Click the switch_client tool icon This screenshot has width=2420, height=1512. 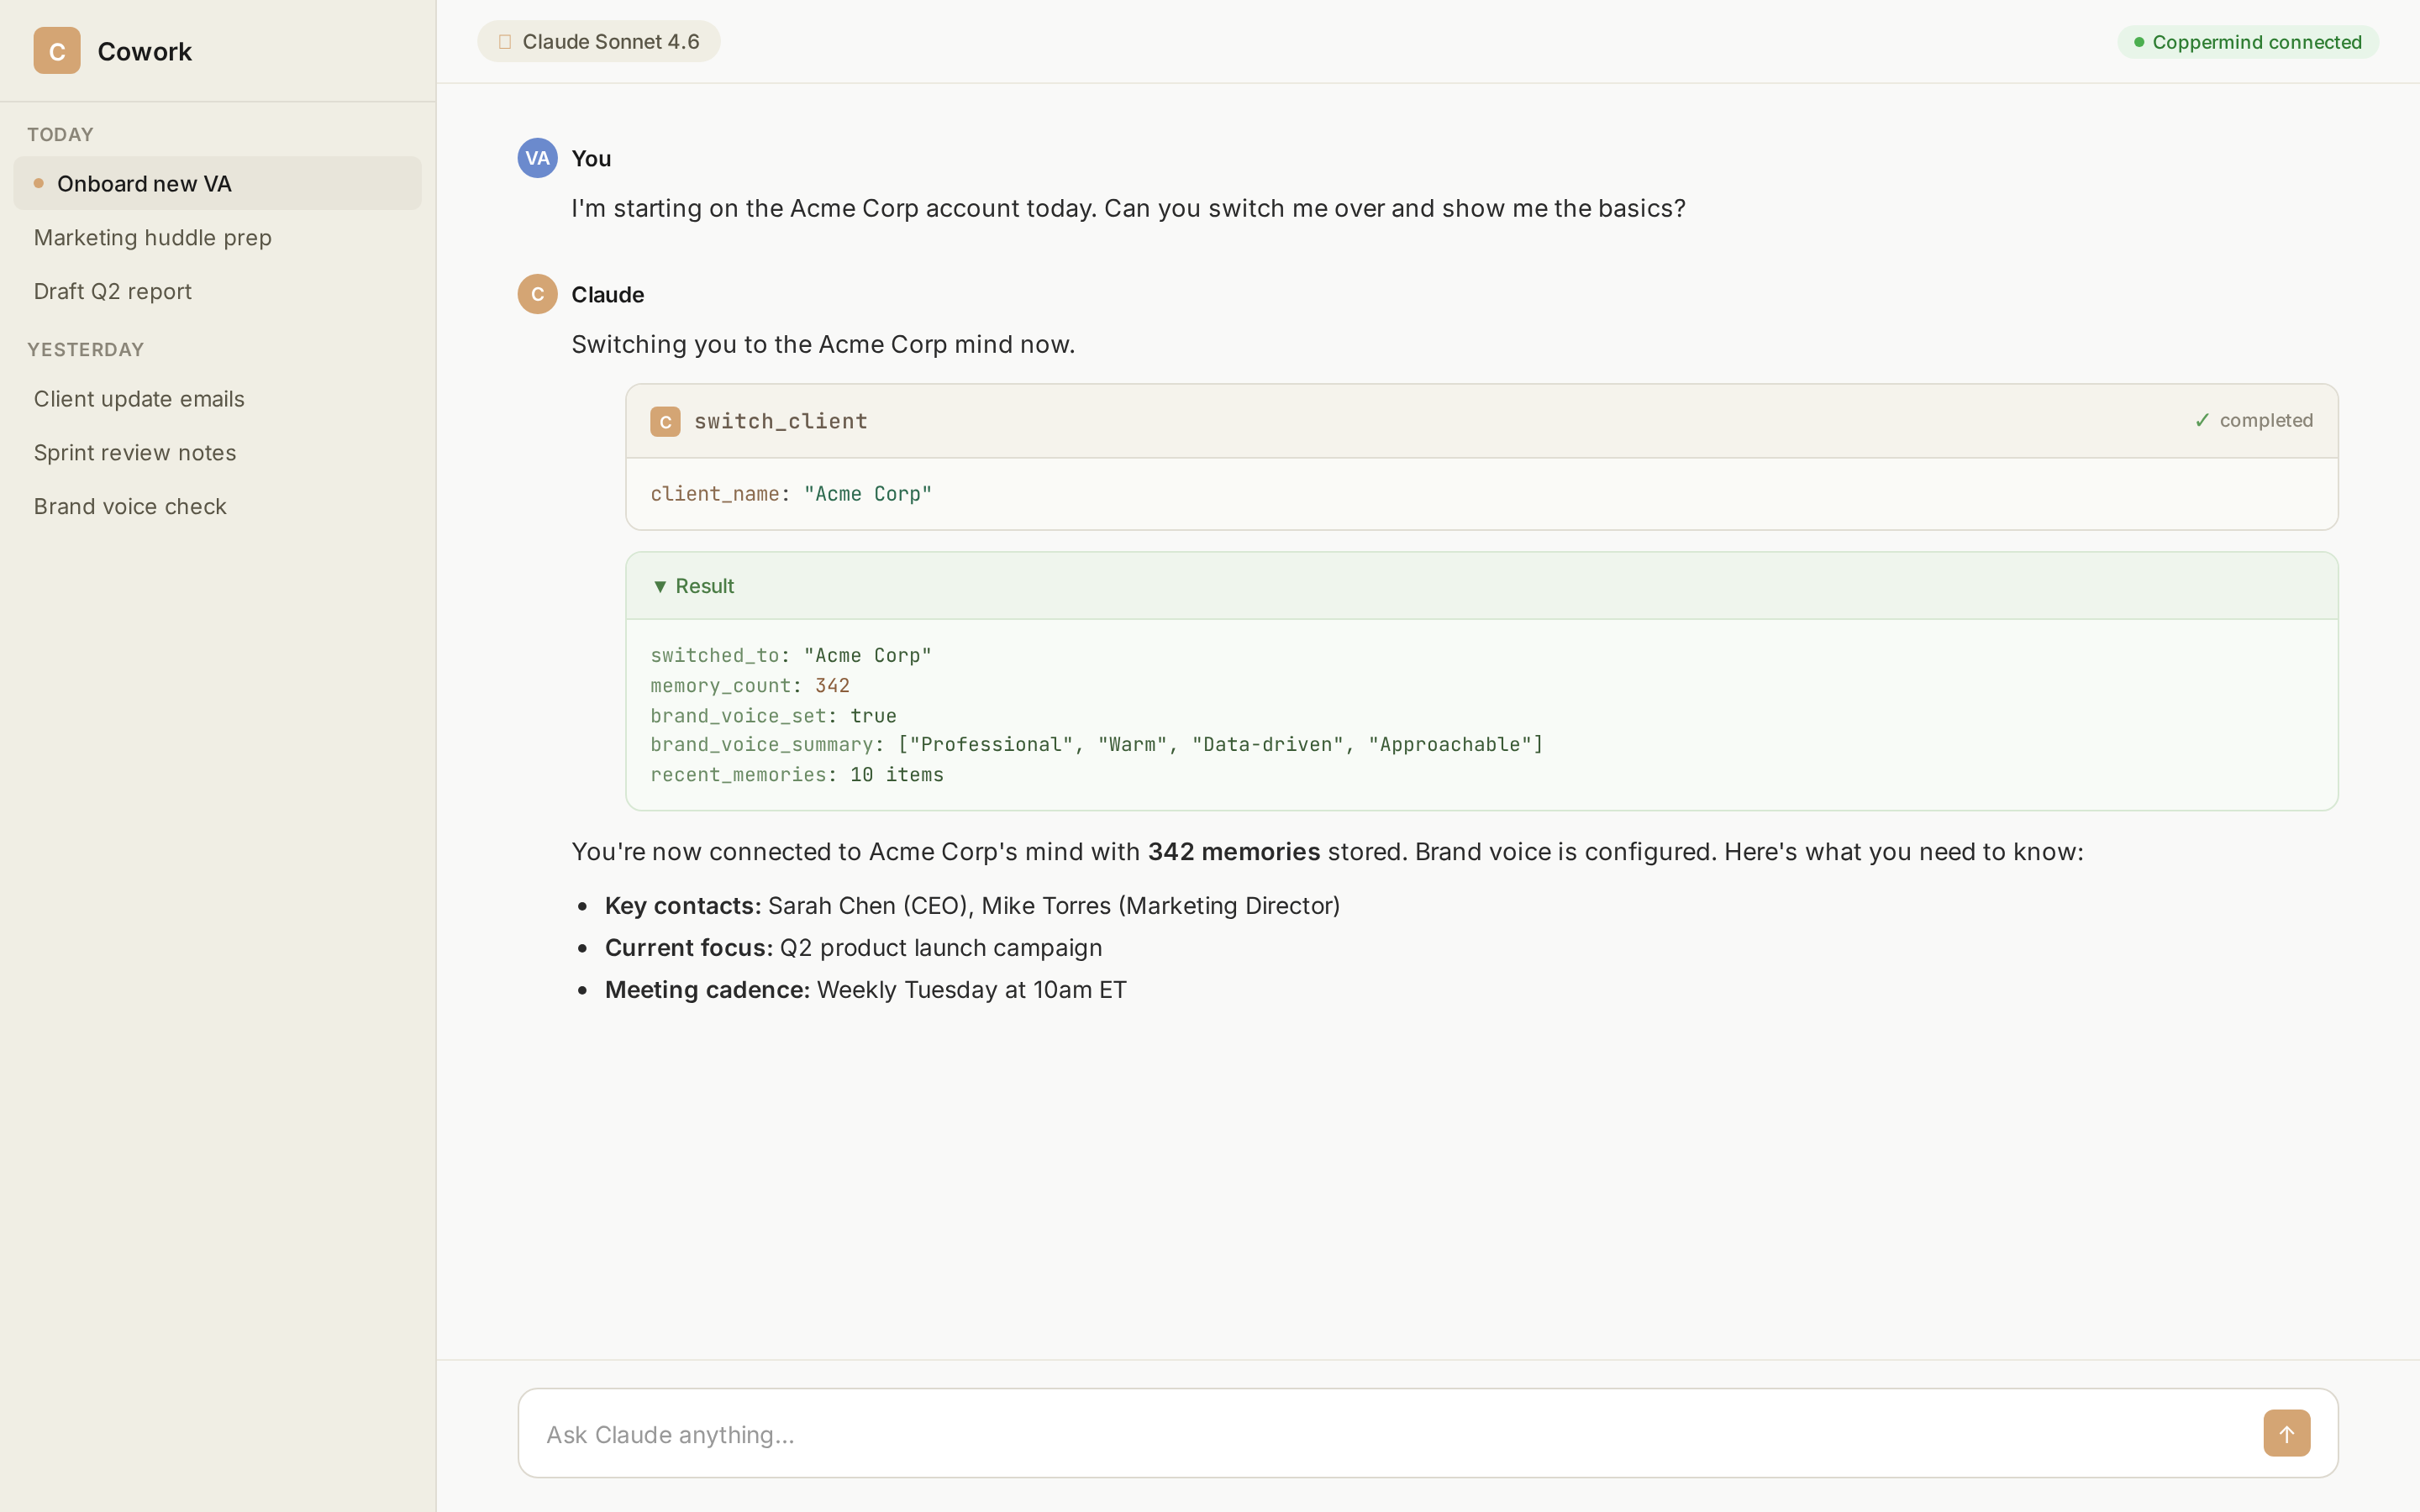pyautogui.click(x=665, y=422)
